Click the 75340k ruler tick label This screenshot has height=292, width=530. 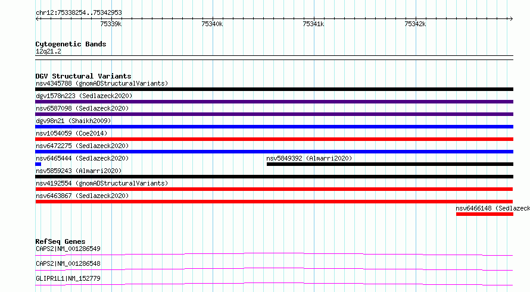point(212,24)
